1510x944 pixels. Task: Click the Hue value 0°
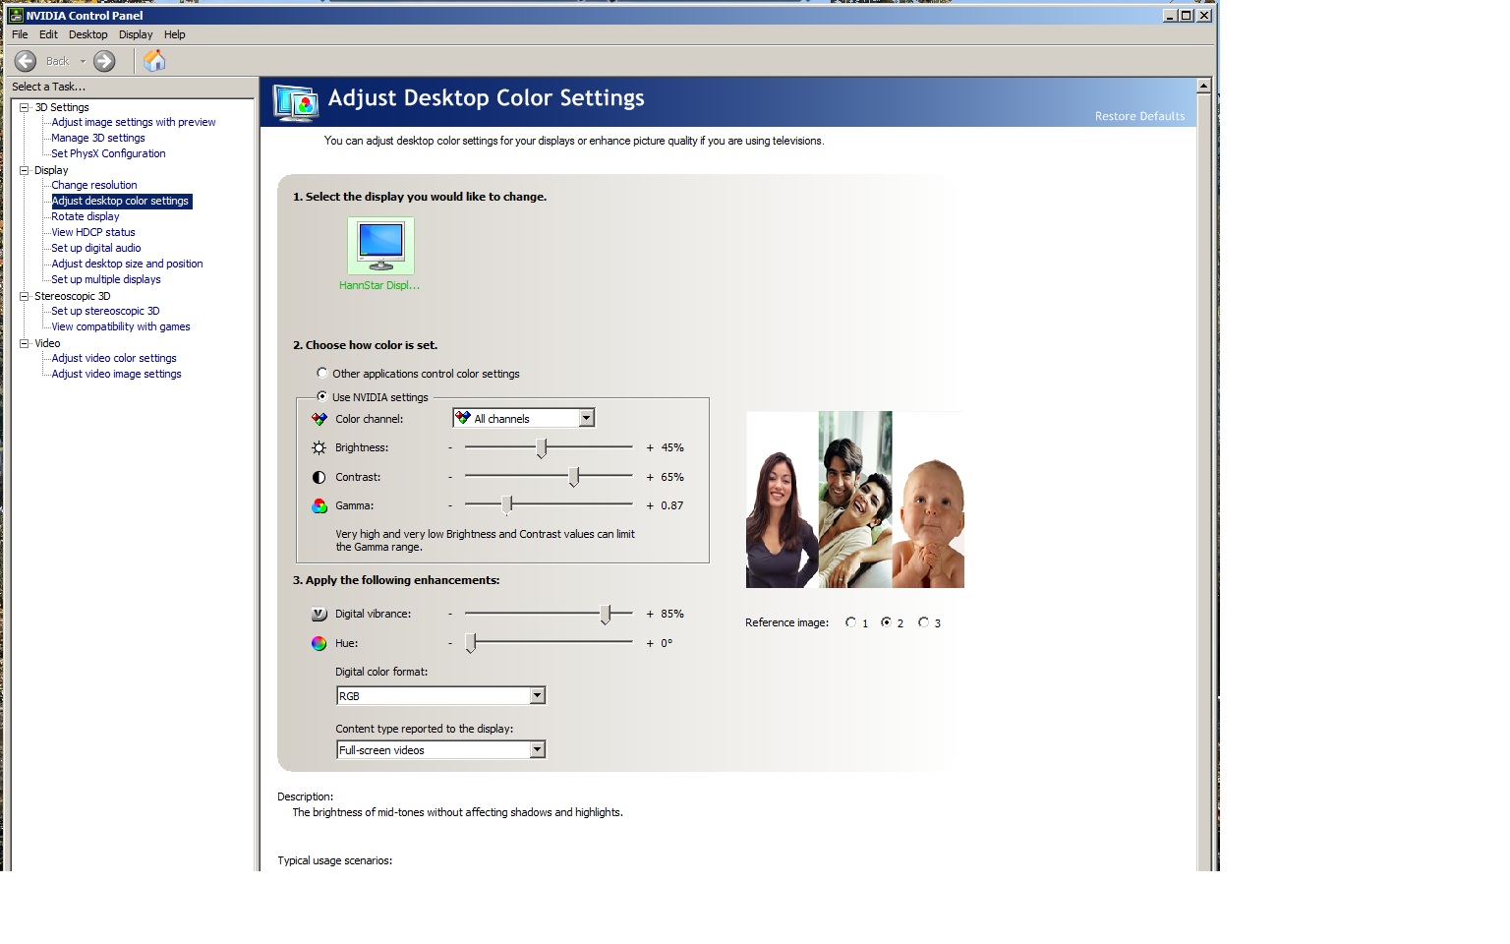click(667, 643)
